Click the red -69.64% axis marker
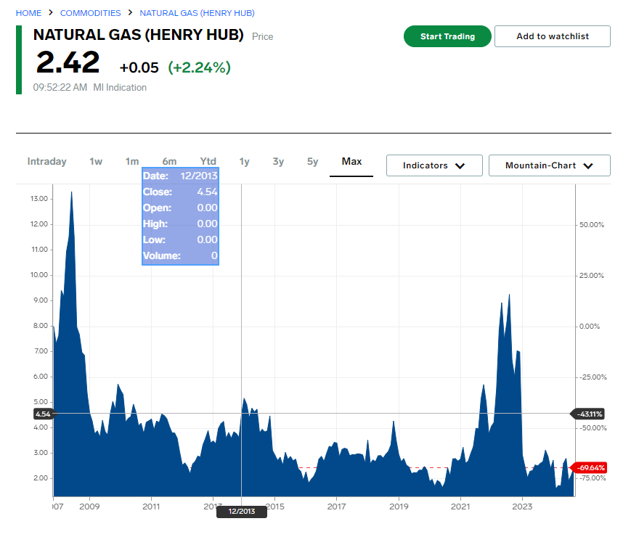This screenshot has width=631, height=537. pos(590,467)
